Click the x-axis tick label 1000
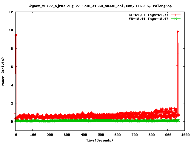Viewport: 191px width, 143px height. pos(185,135)
